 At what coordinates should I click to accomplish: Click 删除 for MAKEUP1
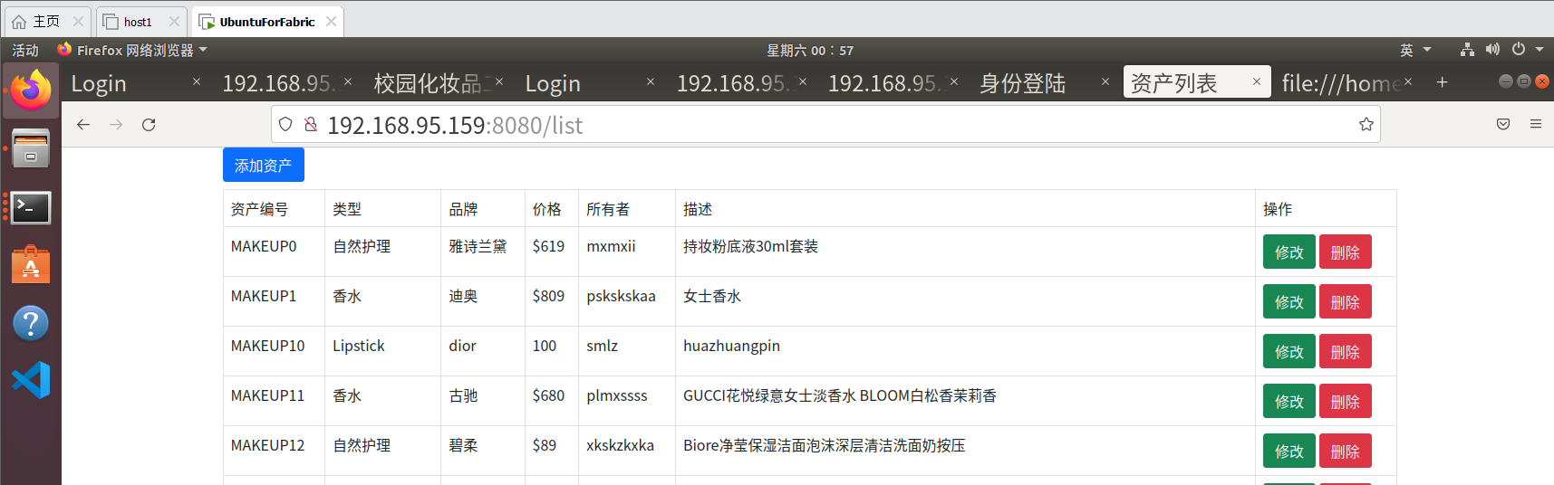1346,301
